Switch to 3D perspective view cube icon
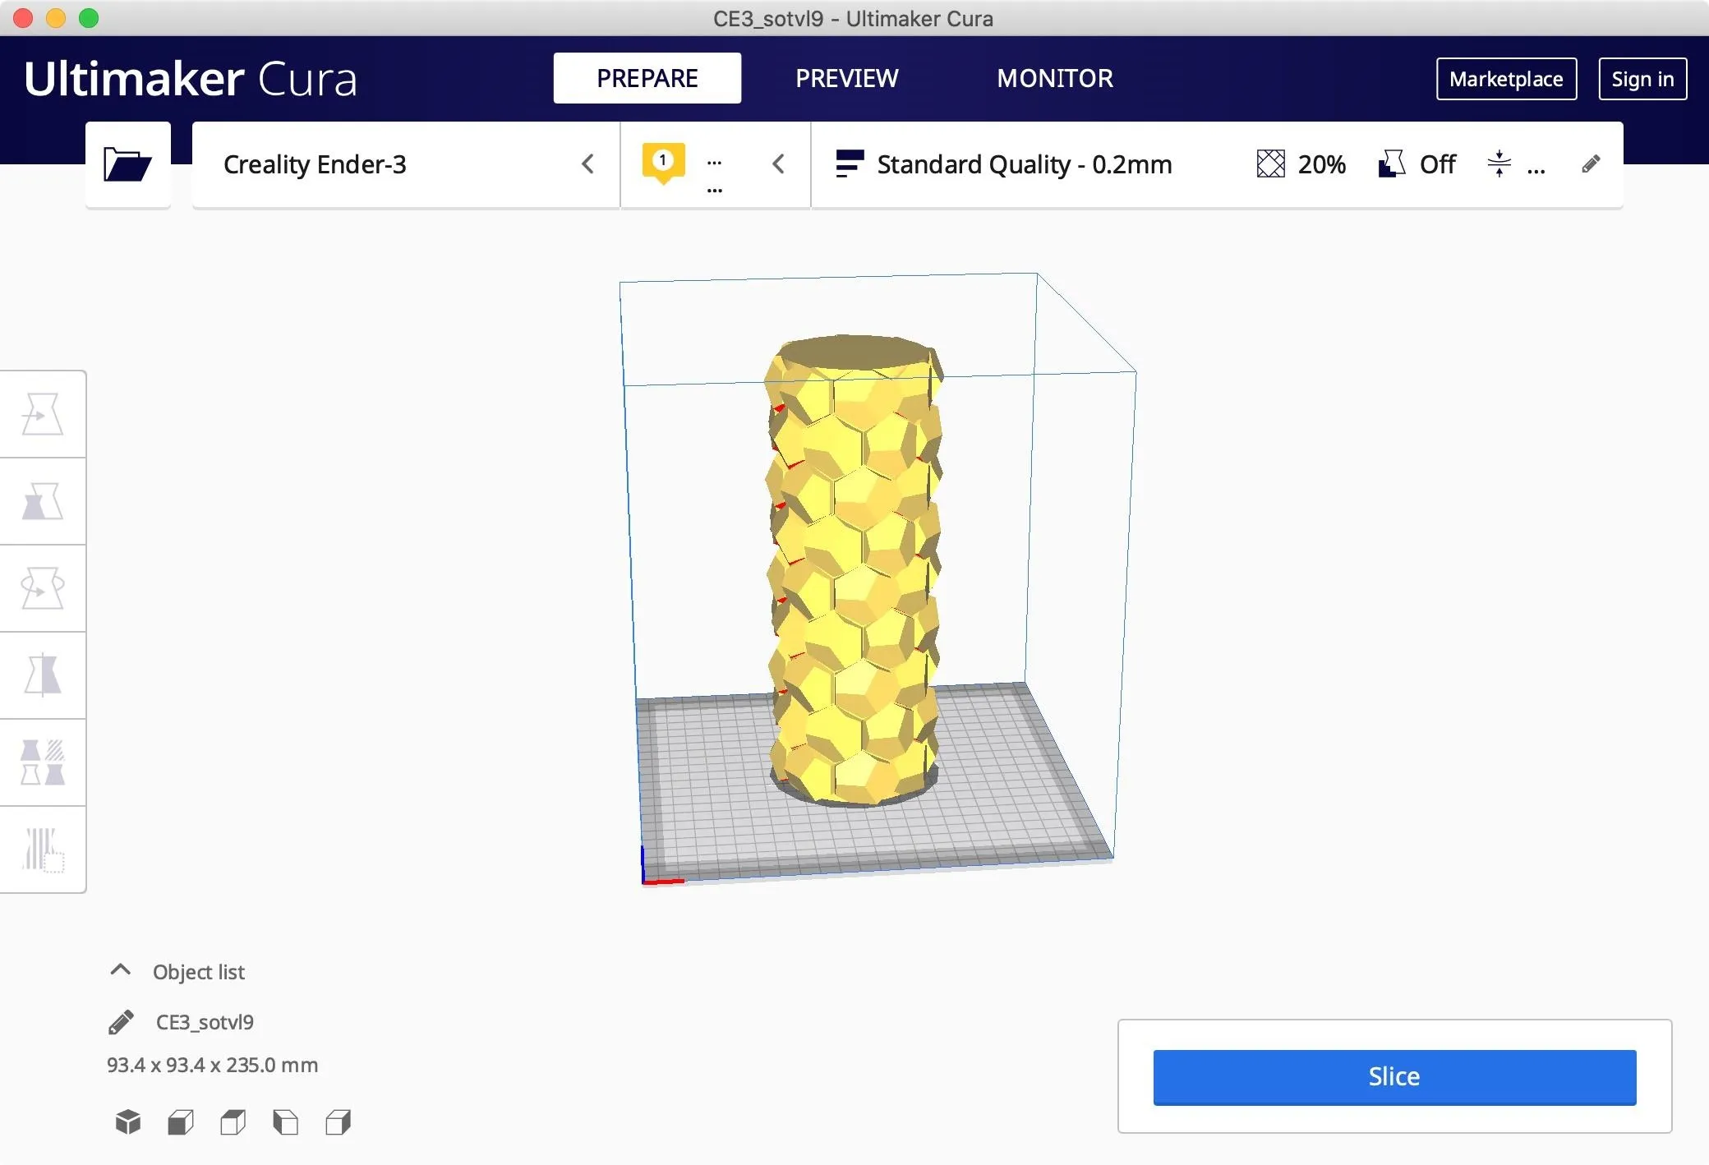 [128, 1122]
